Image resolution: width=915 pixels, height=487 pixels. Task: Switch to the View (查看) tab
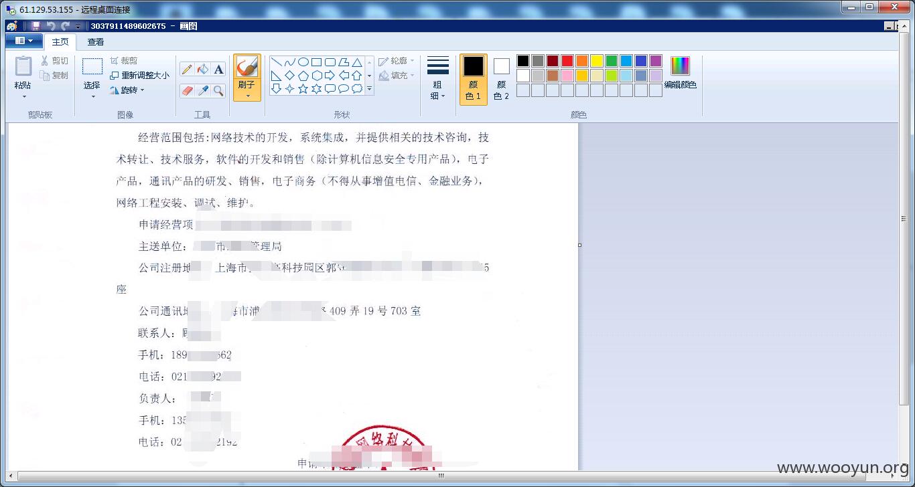point(96,42)
